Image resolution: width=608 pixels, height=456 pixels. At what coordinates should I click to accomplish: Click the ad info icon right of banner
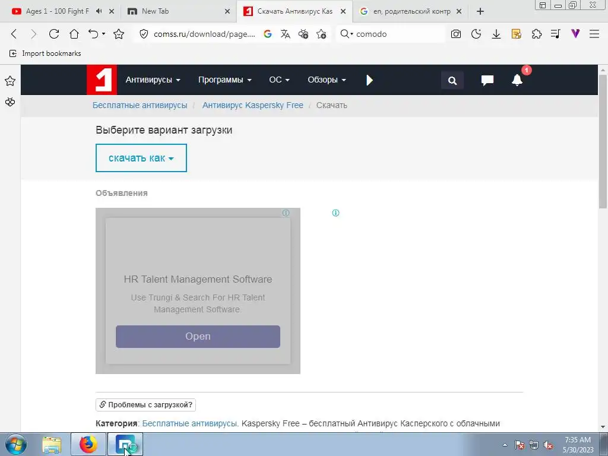[335, 213]
